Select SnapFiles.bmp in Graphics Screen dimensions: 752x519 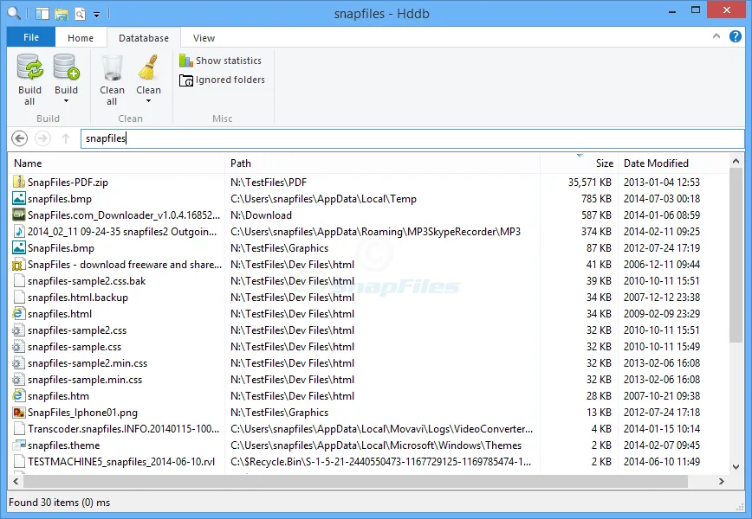point(368,248)
